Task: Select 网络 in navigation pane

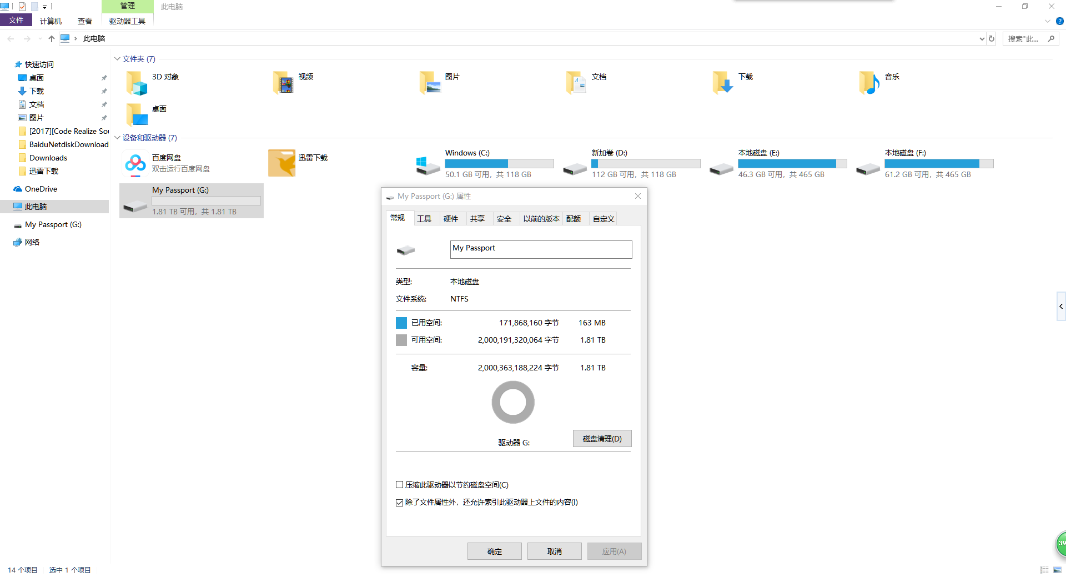Action: pyautogui.click(x=32, y=242)
